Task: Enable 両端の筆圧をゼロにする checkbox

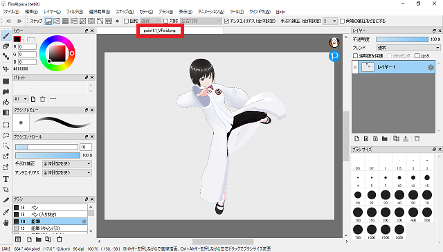Action: pyautogui.click(x=342, y=21)
